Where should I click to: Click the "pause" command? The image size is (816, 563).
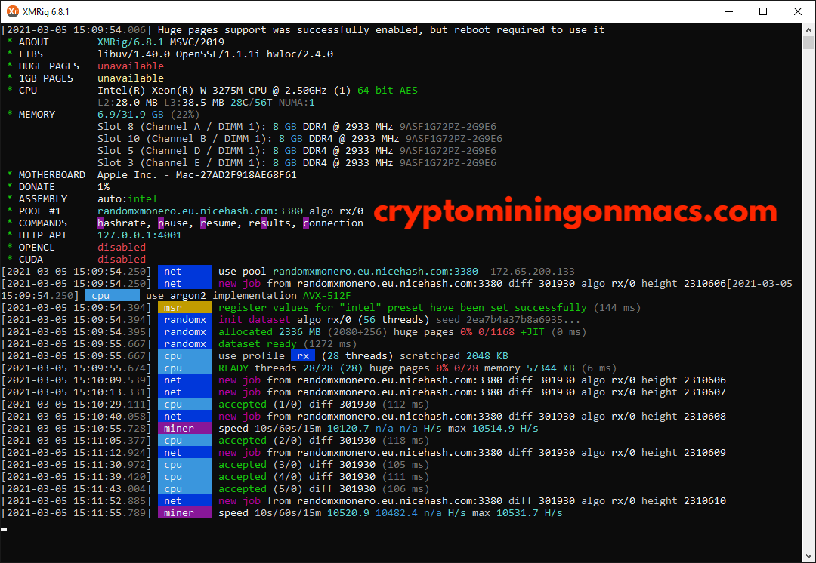[x=173, y=223]
